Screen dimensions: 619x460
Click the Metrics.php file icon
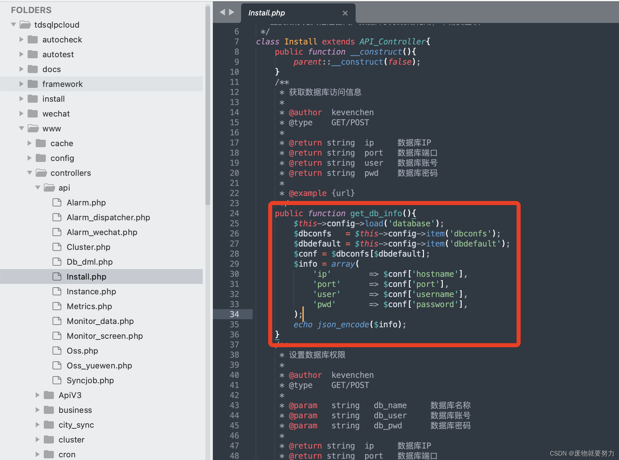(x=57, y=306)
